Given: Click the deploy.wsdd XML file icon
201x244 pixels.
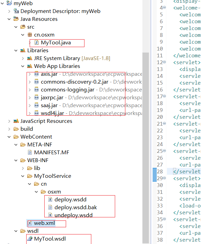Looking at the screenshot, I should coord(50,199).
